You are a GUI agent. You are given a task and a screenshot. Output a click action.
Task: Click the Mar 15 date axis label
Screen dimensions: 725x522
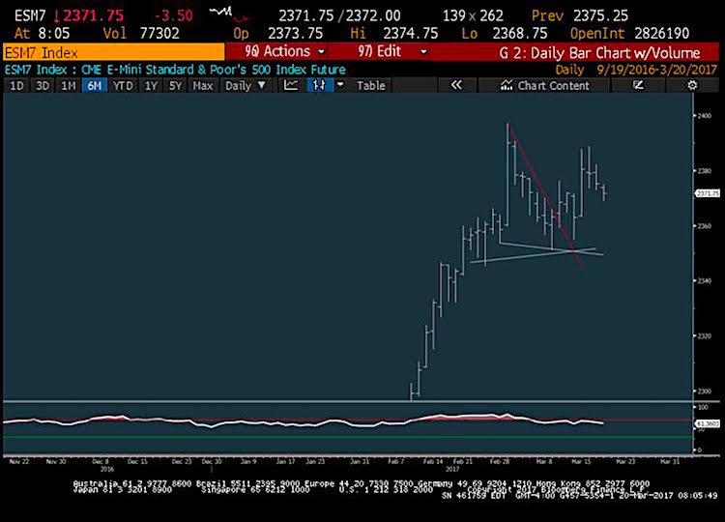[x=581, y=461]
